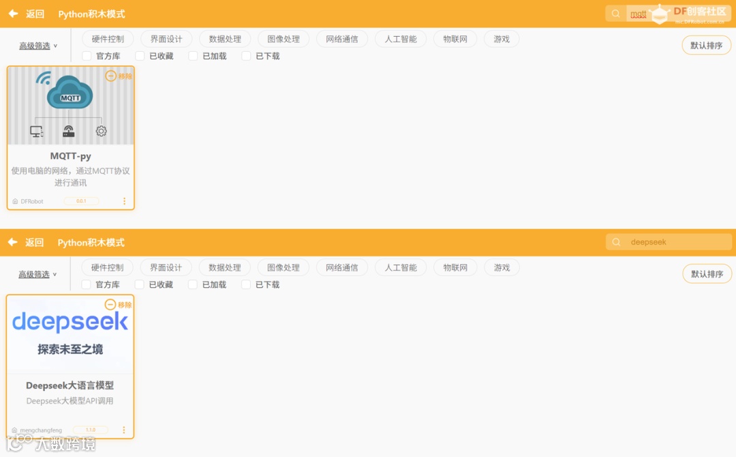
Task: Click the mengchangfeng author name
Action: [x=41, y=430]
